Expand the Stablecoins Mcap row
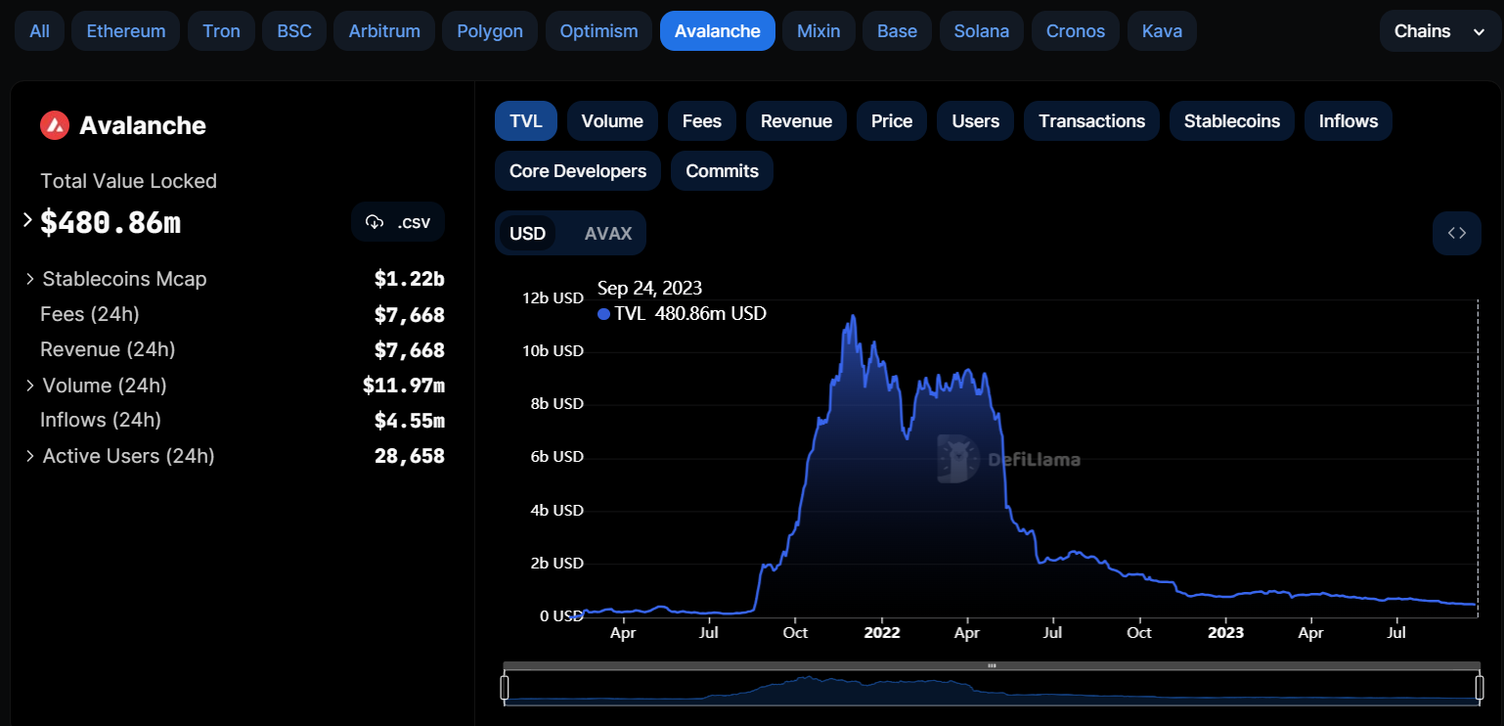The height and width of the screenshot is (726, 1504). (x=30, y=280)
